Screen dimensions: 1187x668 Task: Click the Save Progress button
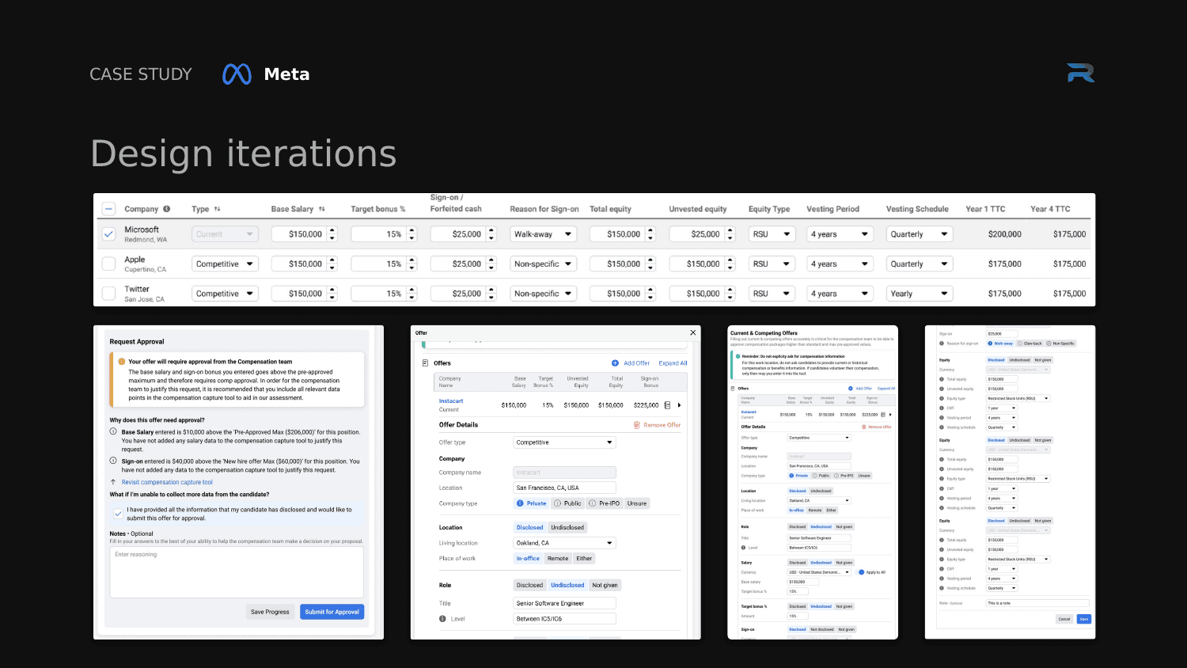[x=270, y=612]
